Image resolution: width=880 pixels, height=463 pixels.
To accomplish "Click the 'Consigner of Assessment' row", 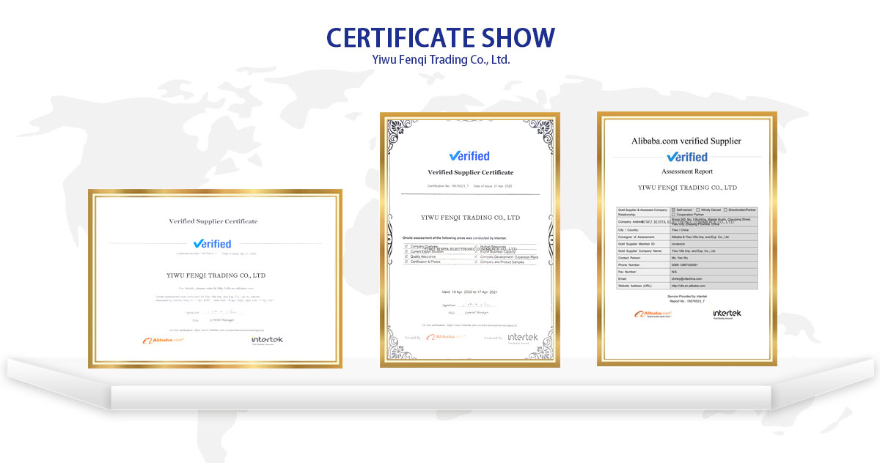I will click(687, 237).
